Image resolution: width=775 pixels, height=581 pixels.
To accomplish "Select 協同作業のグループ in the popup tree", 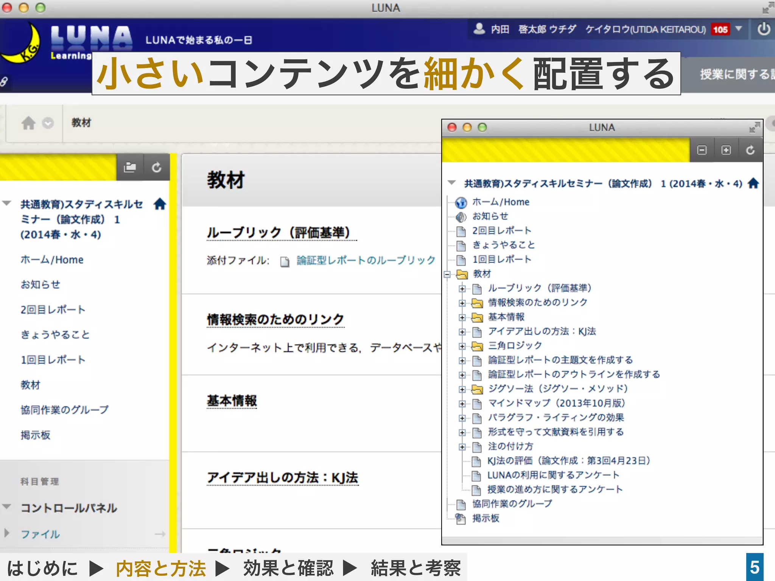I will (512, 504).
